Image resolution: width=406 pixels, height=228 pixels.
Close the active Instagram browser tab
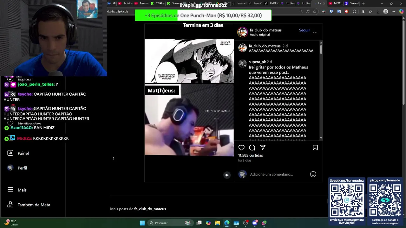point(324,3)
